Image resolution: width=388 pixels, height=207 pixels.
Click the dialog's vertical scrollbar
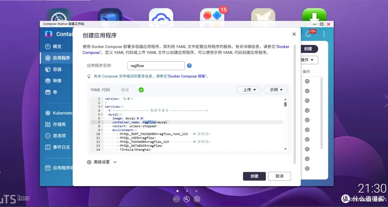pos(295,104)
